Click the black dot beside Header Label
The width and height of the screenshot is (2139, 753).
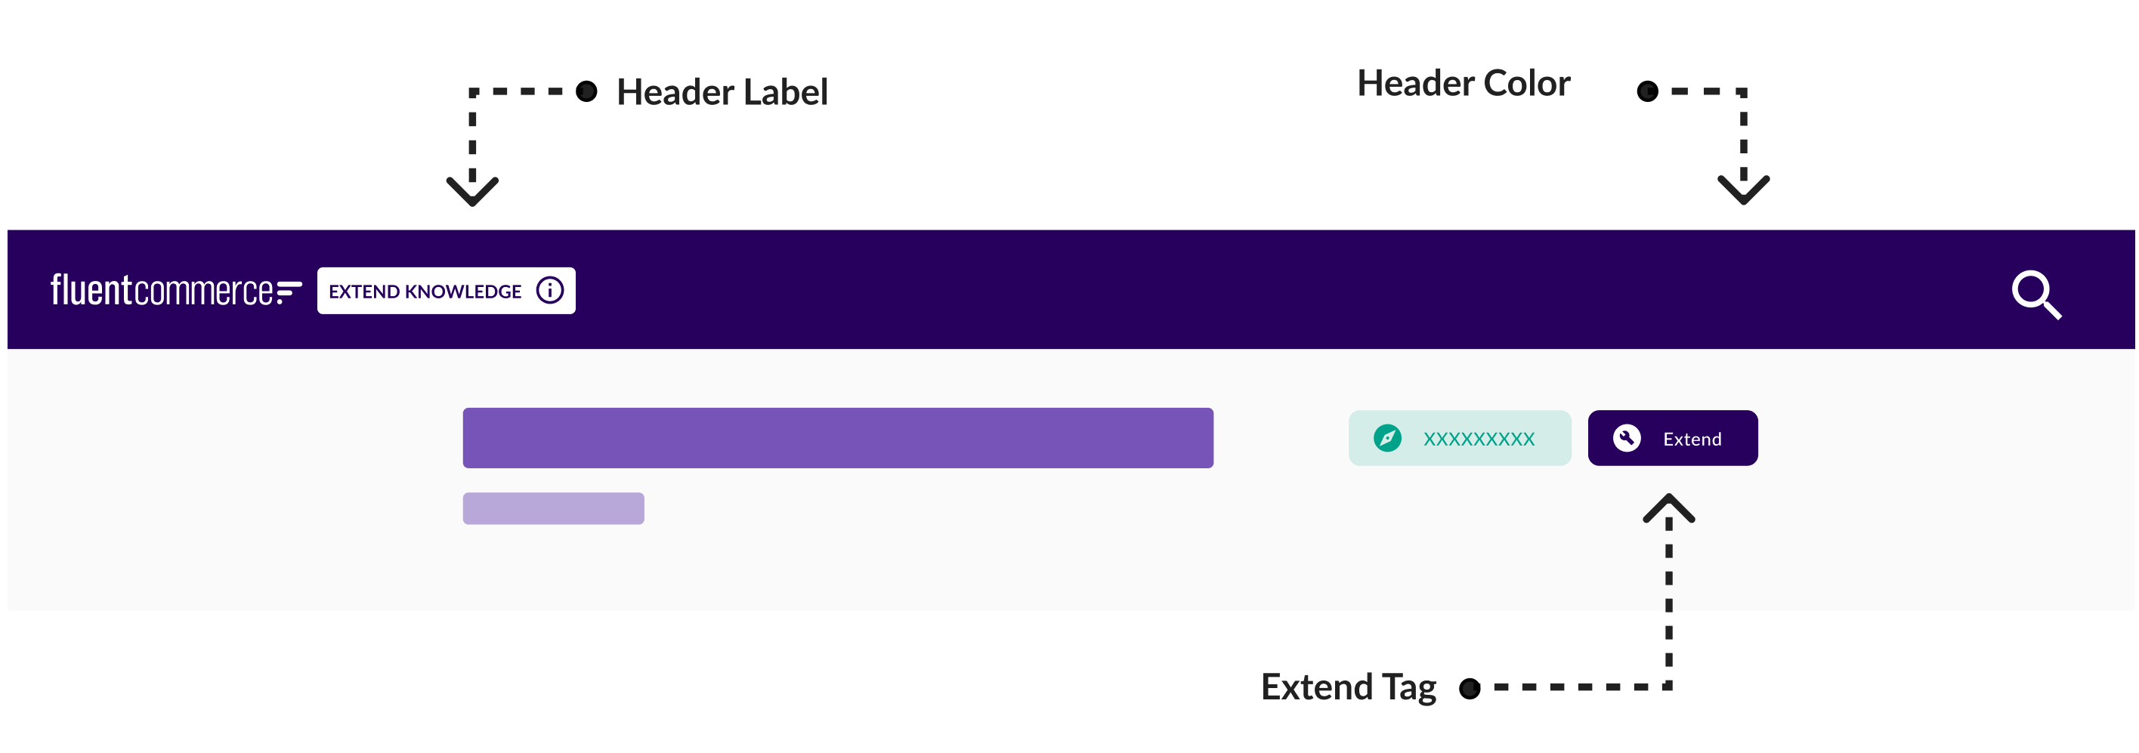(x=586, y=91)
